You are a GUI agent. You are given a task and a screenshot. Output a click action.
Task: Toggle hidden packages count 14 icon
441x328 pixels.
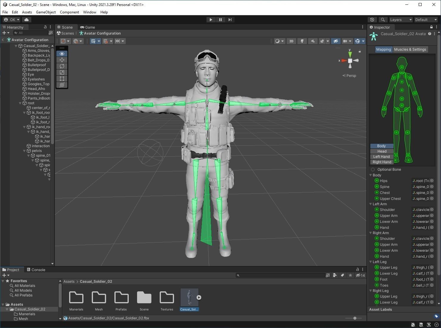tap(360, 275)
